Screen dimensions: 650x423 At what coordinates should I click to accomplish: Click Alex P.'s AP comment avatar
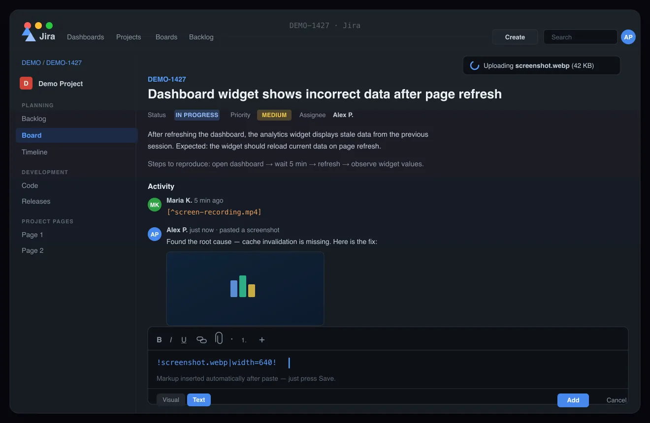pos(155,234)
